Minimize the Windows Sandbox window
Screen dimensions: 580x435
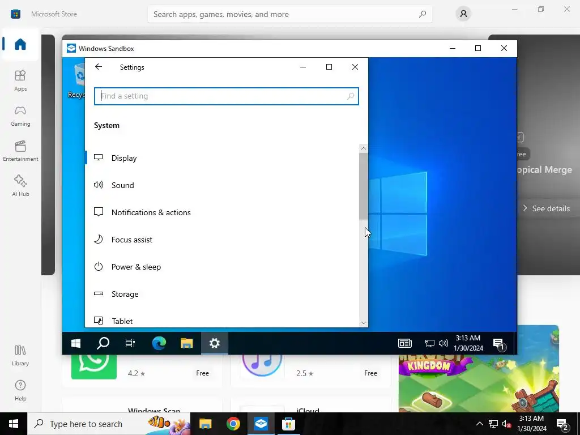click(453, 49)
